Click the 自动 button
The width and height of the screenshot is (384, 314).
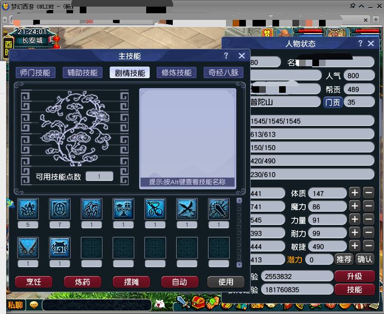pyautogui.click(x=180, y=282)
